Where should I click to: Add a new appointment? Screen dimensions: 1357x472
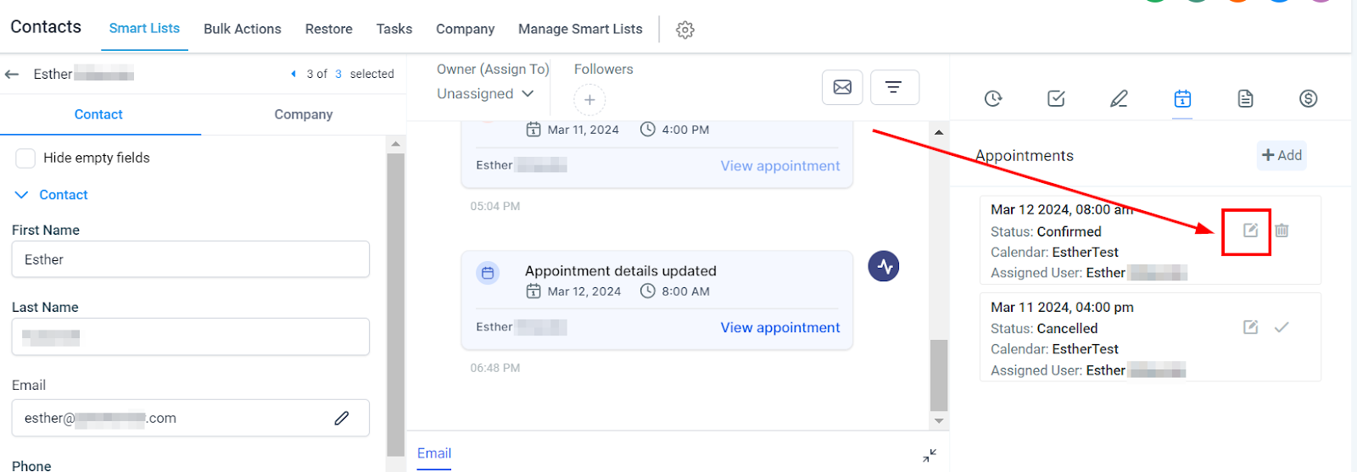tap(1282, 155)
